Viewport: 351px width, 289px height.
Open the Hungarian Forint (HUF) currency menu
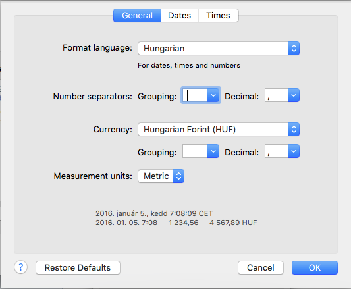[x=219, y=130]
